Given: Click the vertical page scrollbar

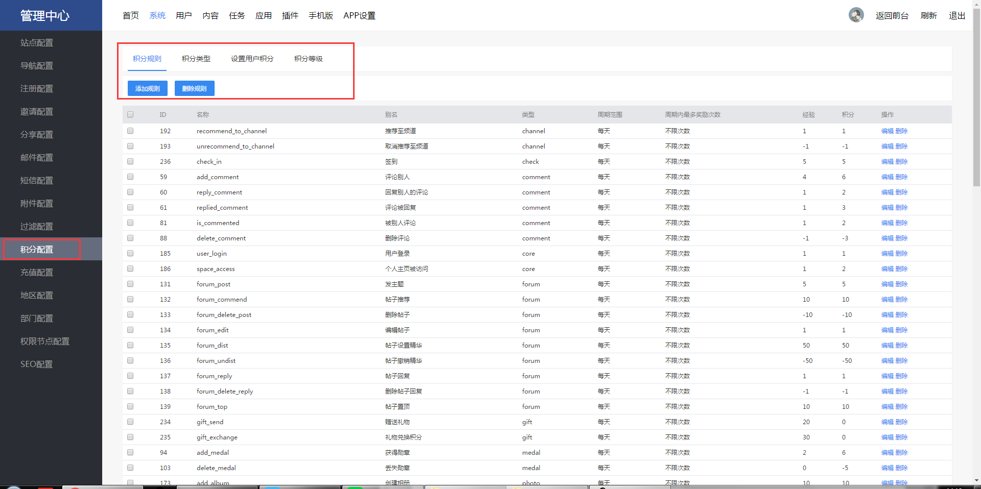Looking at the screenshot, I should [x=977, y=97].
